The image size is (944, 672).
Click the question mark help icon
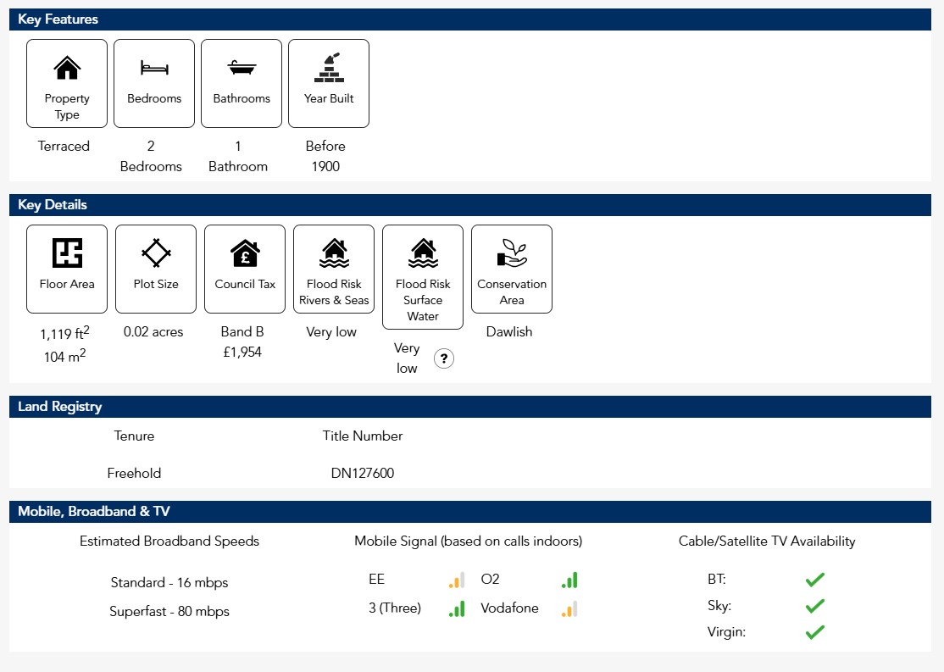tap(444, 358)
